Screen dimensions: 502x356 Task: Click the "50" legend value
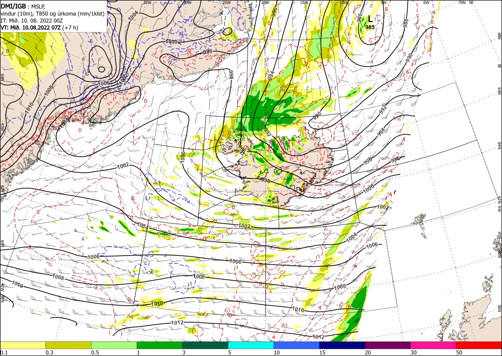tap(459, 352)
